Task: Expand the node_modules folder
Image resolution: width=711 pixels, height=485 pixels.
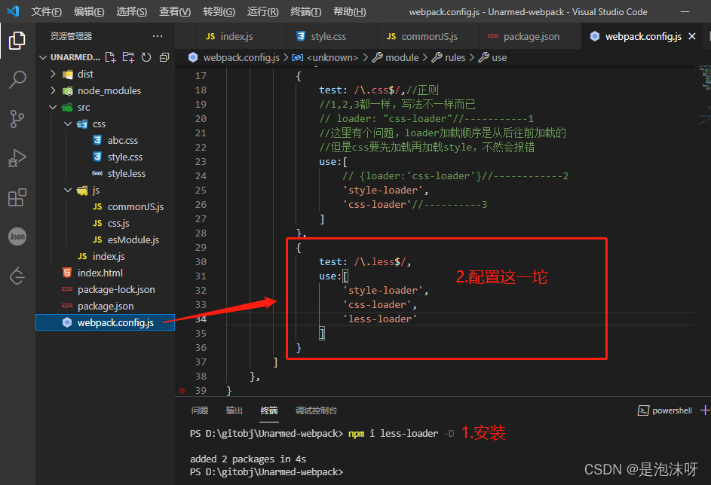Action: point(51,90)
